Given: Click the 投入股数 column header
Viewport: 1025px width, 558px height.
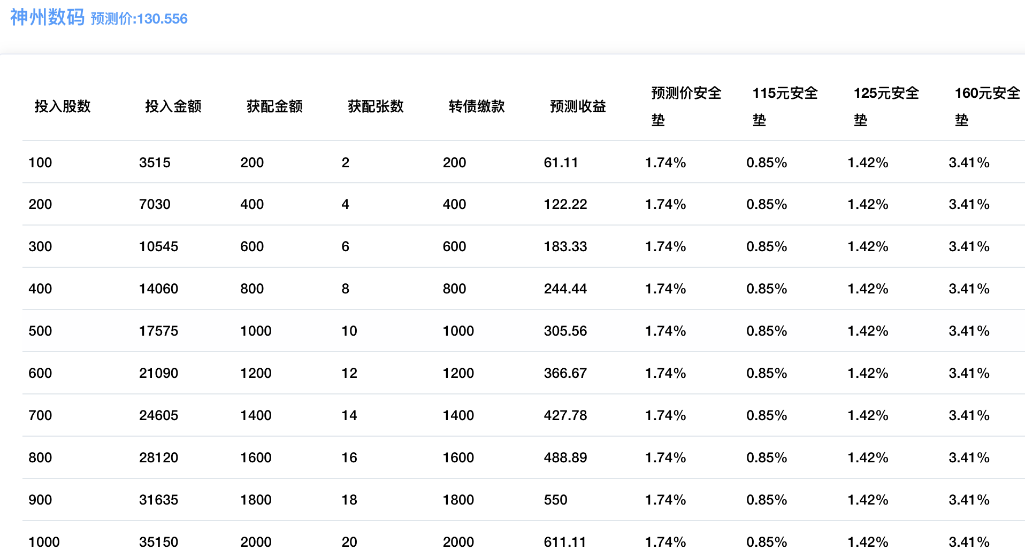Looking at the screenshot, I should click(63, 106).
